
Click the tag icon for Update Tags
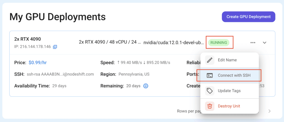tap(210, 91)
